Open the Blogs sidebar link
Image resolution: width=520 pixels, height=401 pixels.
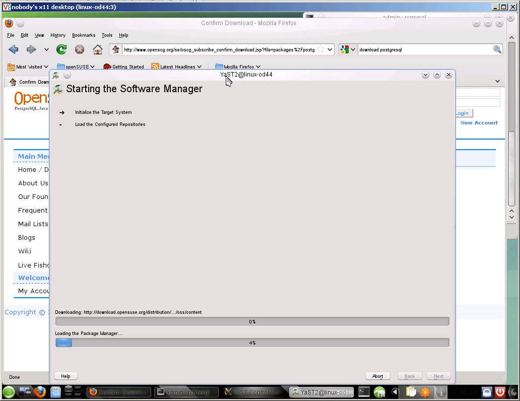coord(27,237)
